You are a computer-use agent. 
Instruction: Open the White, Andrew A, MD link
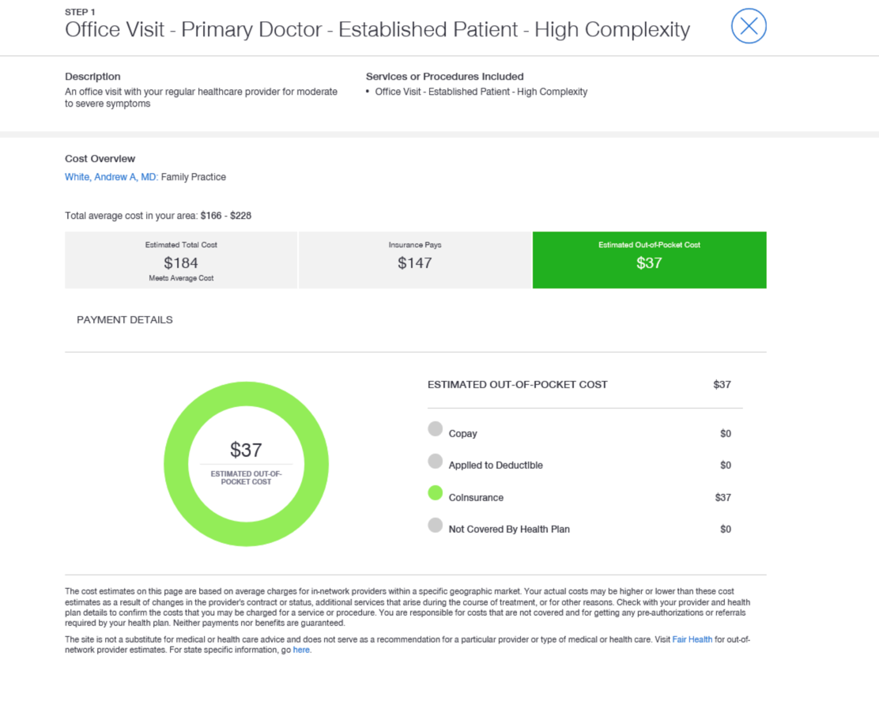tap(111, 177)
